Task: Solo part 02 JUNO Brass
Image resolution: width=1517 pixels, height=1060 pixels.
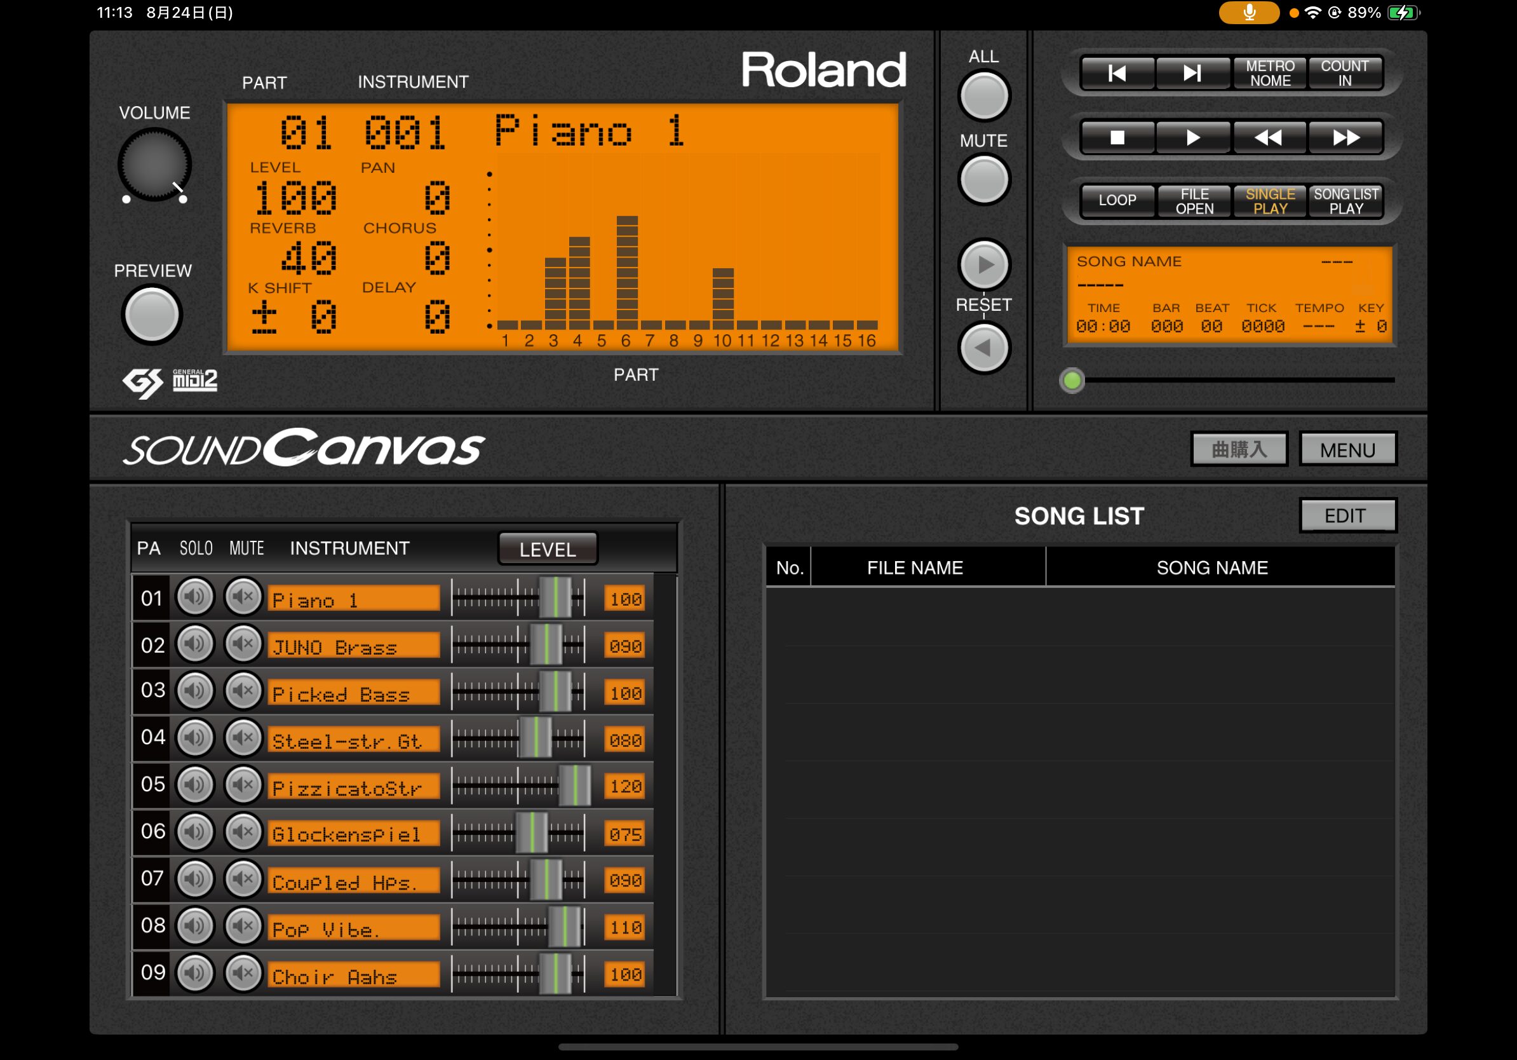Action: 195,644
